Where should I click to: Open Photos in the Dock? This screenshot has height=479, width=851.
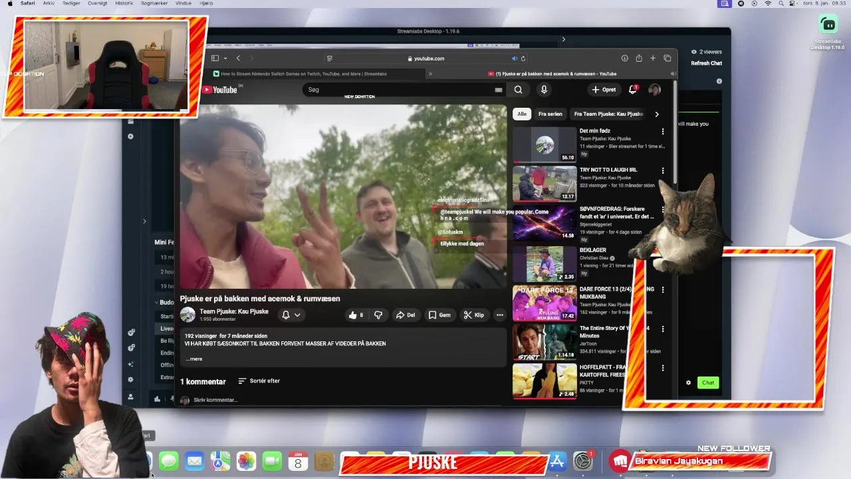pyautogui.click(x=246, y=461)
